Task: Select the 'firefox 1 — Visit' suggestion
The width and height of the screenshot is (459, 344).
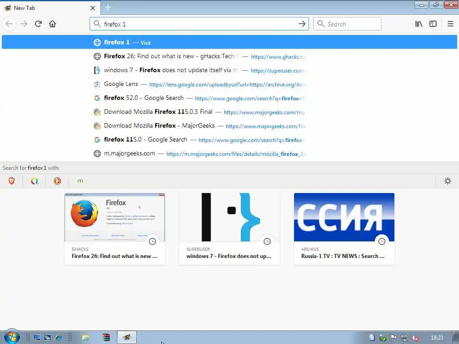Action: pyautogui.click(x=229, y=42)
